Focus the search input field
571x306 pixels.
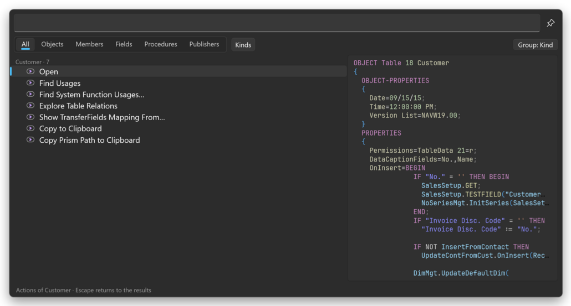click(x=277, y=23)
